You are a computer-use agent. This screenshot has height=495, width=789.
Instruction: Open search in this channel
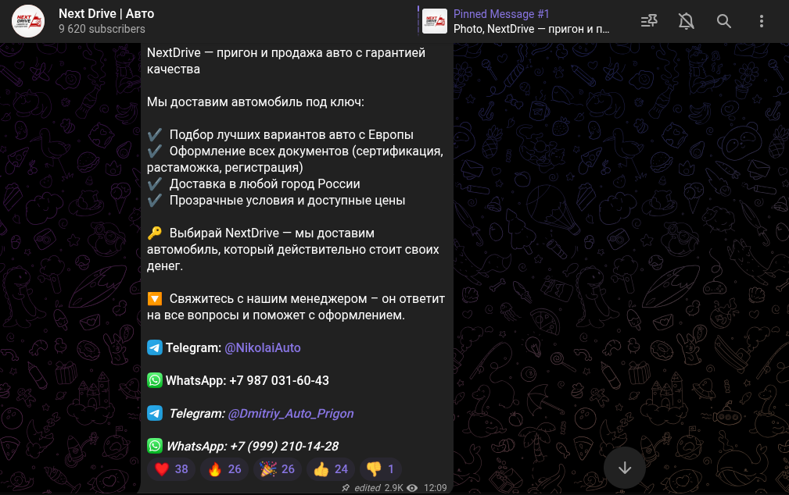(723, 21)
